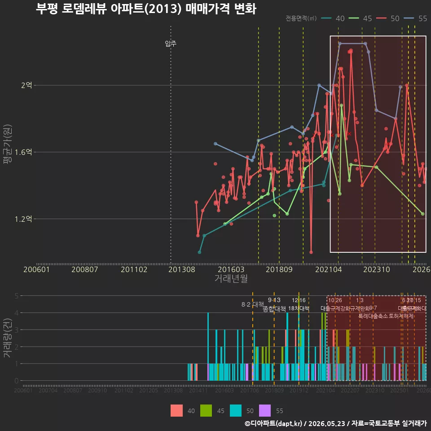Click 201706 tick on volume chart x-axis
The image size is (431, 431).
250,390
